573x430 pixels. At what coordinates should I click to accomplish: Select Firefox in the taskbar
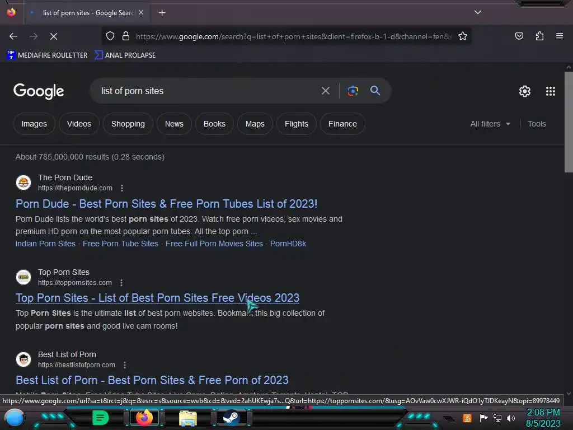pyautogui.click(x=144, y=418)
